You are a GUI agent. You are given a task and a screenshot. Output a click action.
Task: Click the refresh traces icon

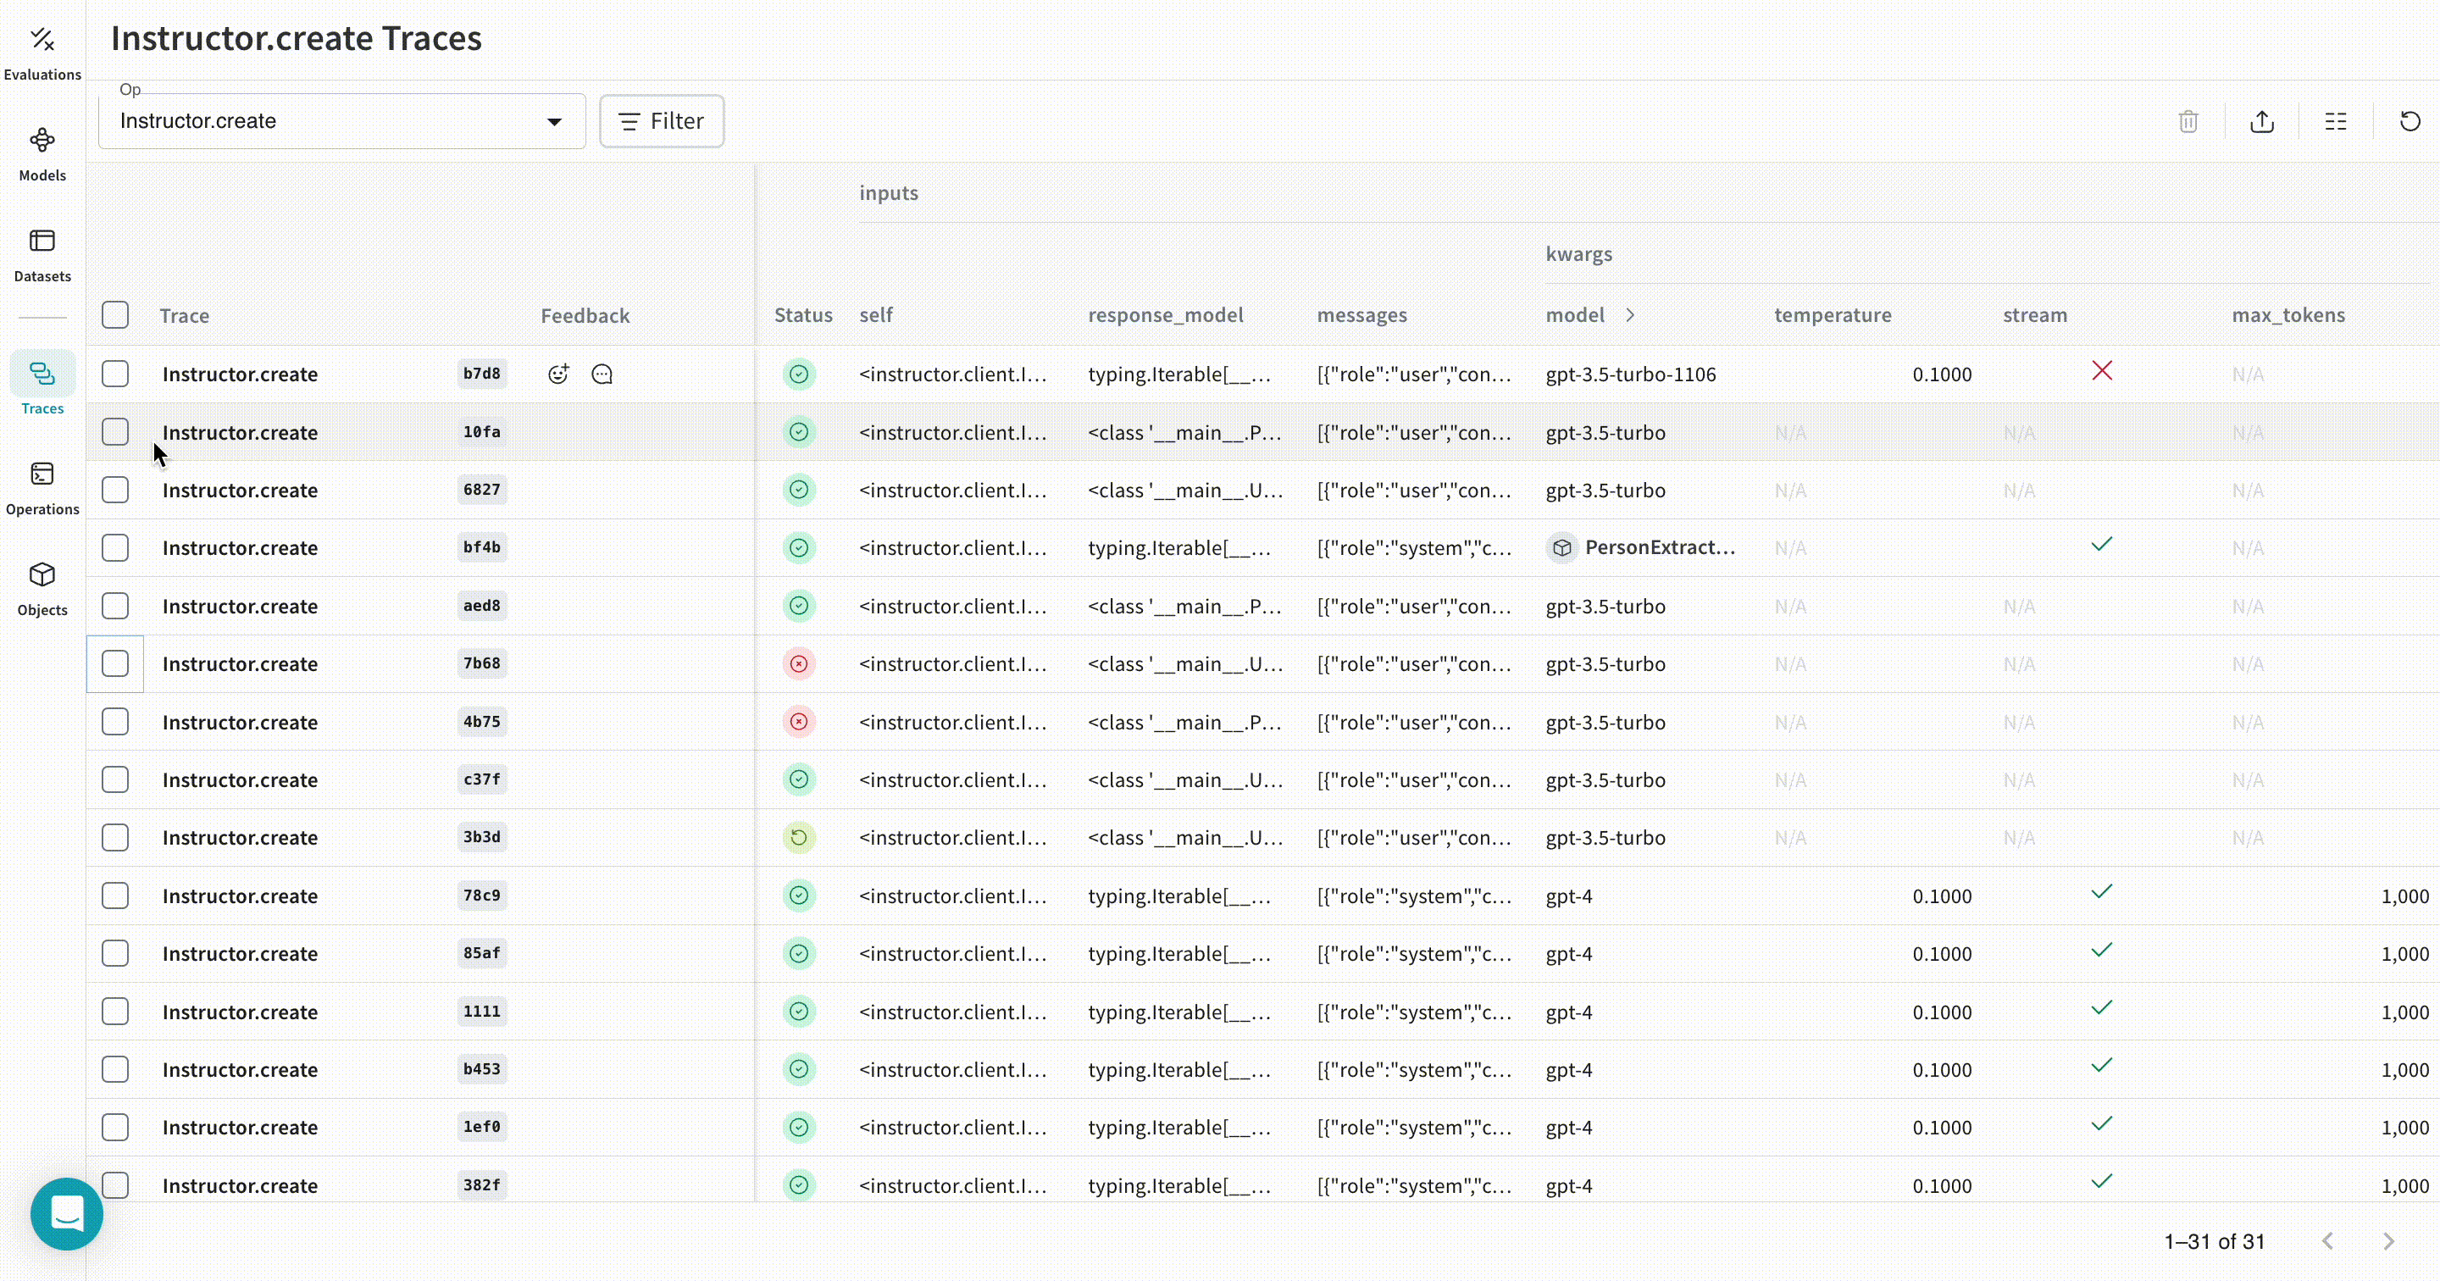(x=2409, y=121)
